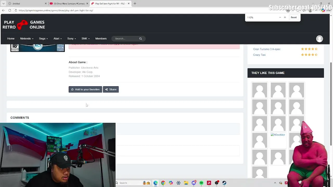Click the Play Retro Games Online logo
The height and width of the screenshot is (187, 333).
24,25
